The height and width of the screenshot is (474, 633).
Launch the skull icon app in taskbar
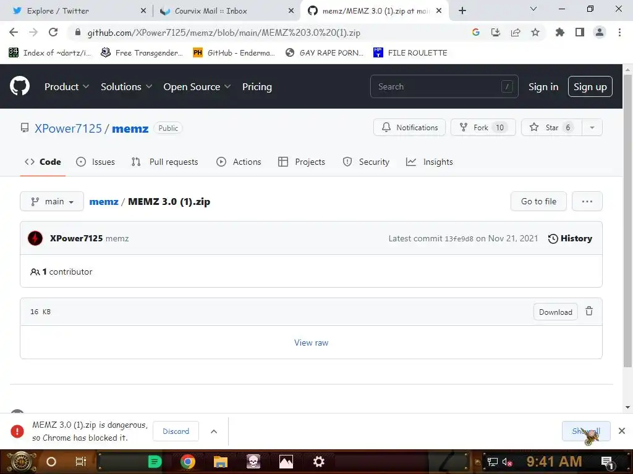(x=253, y=462)
